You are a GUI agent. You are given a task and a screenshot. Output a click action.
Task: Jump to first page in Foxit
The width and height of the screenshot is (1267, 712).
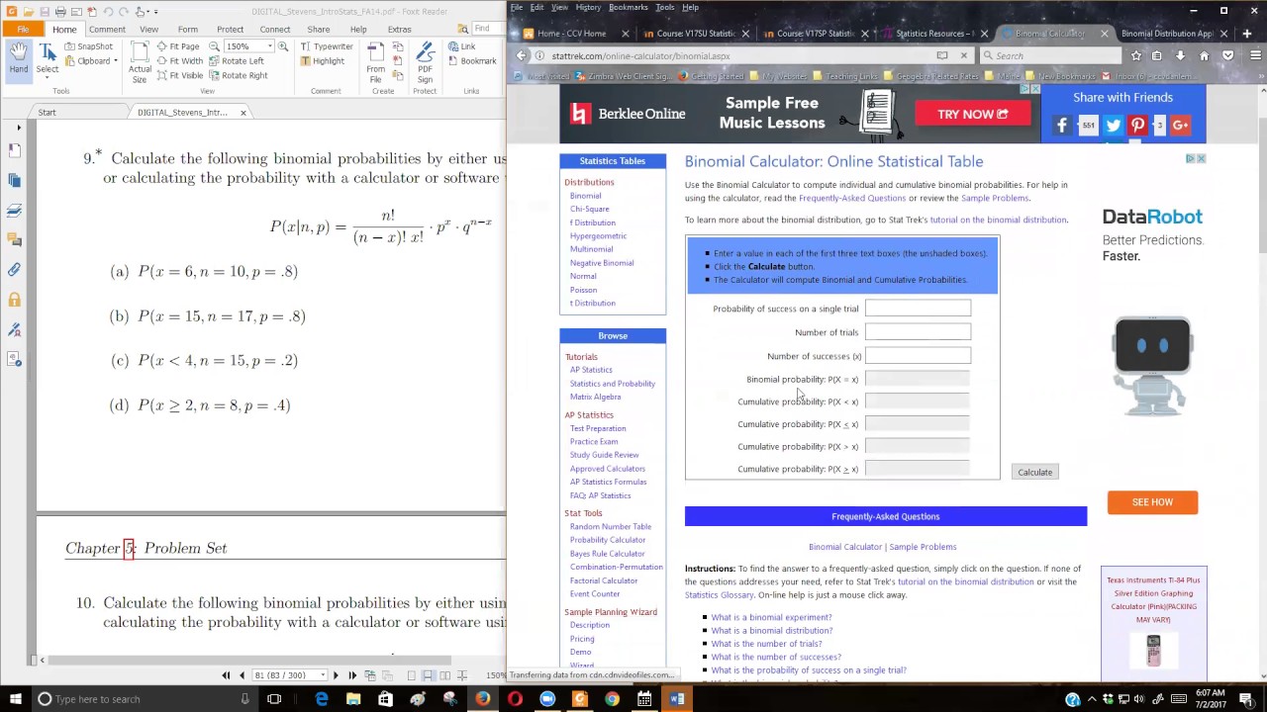tap(226, 675)
